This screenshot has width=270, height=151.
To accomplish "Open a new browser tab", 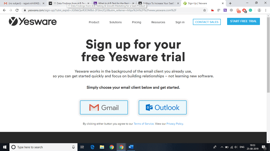I will pyautogui.click(x=230, y=3).
